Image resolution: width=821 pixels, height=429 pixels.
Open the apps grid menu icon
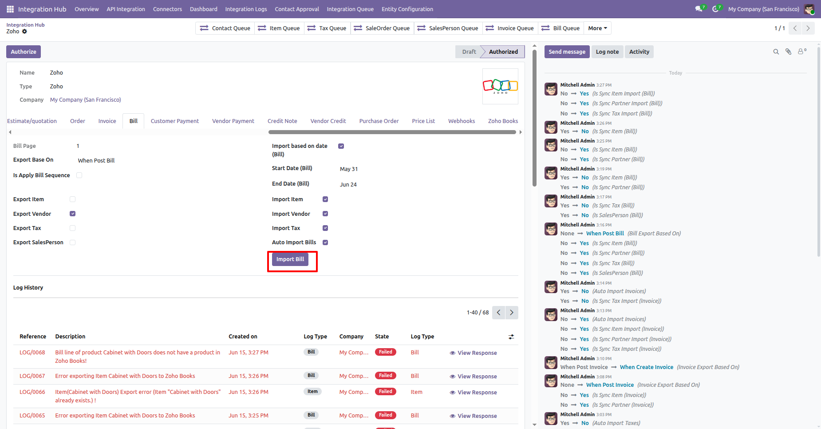pos(10,9)
